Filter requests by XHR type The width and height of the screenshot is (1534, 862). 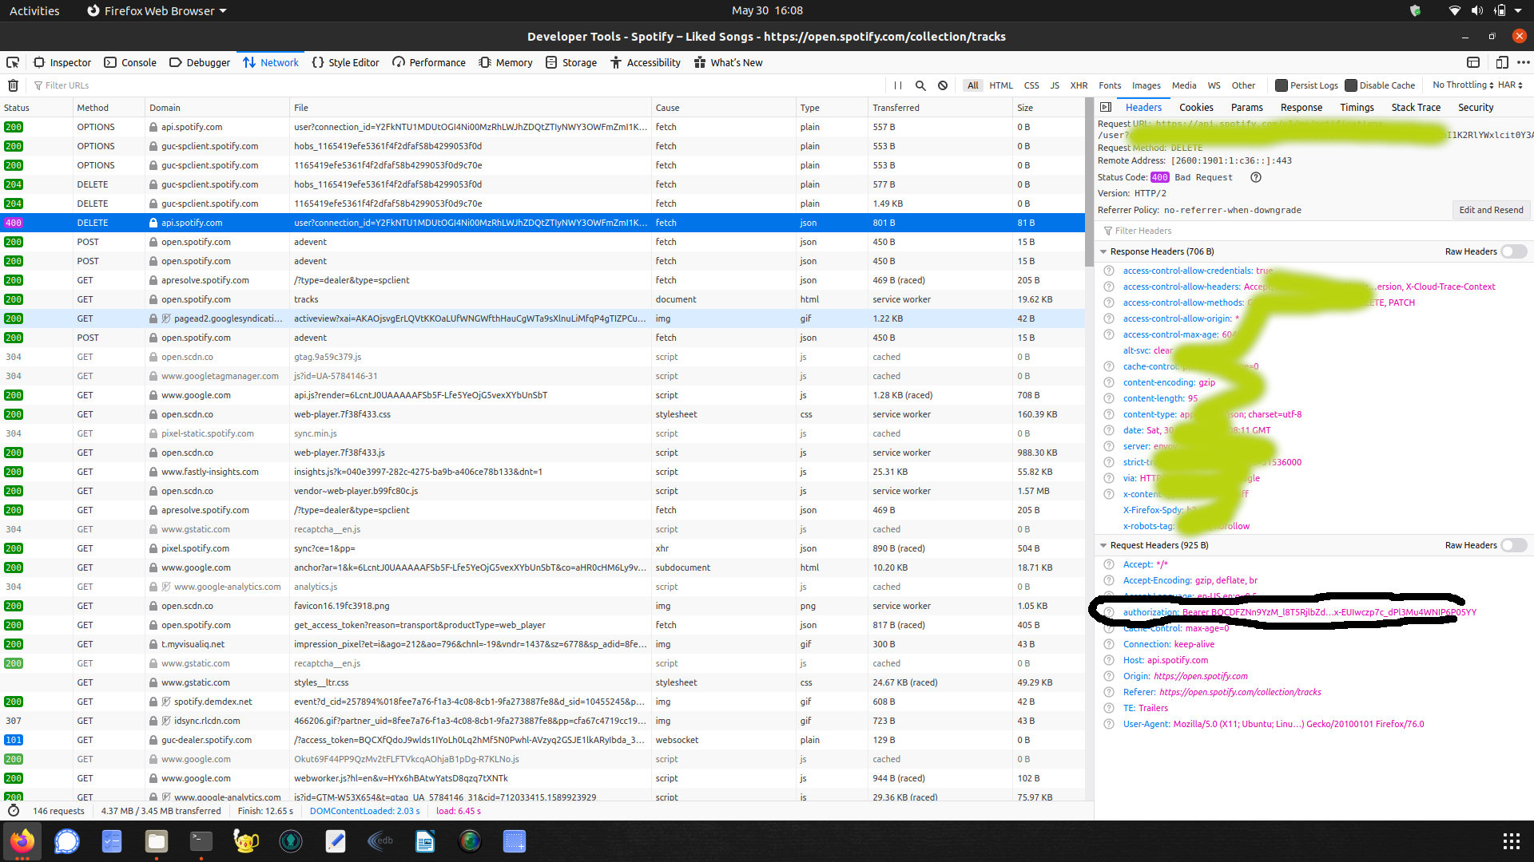[x=1079, y=85]
